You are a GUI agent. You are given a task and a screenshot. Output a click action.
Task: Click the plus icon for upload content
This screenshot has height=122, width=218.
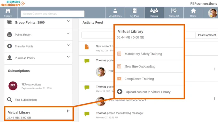tap(120, 91)
